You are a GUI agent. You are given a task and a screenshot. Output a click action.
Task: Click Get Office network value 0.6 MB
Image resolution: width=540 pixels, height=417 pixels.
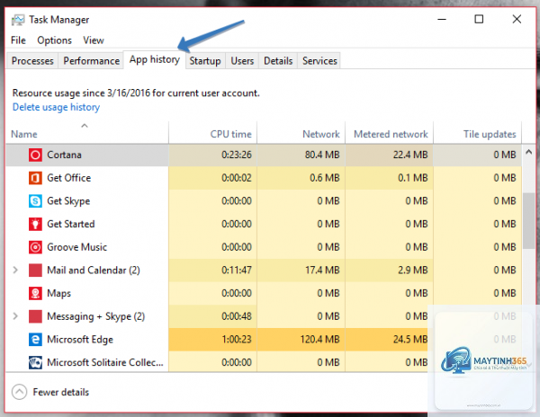(x=324, y=178)
